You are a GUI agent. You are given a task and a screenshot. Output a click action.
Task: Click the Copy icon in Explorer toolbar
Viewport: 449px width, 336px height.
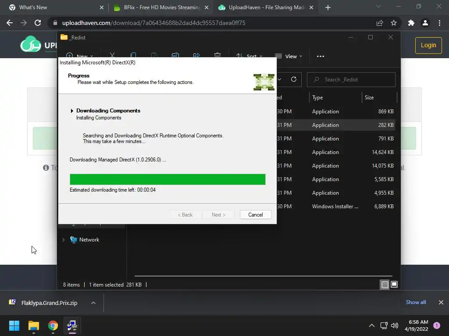click(133, 56)
